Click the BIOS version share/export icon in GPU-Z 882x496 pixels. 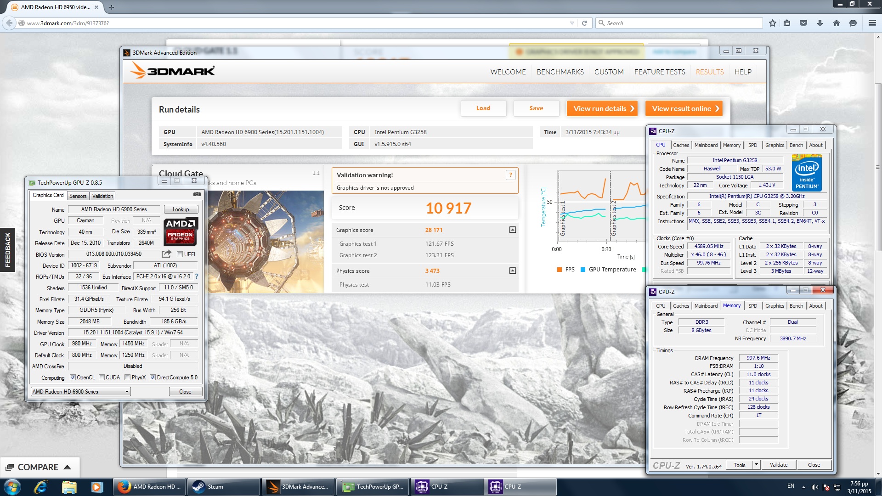[166, 254]
